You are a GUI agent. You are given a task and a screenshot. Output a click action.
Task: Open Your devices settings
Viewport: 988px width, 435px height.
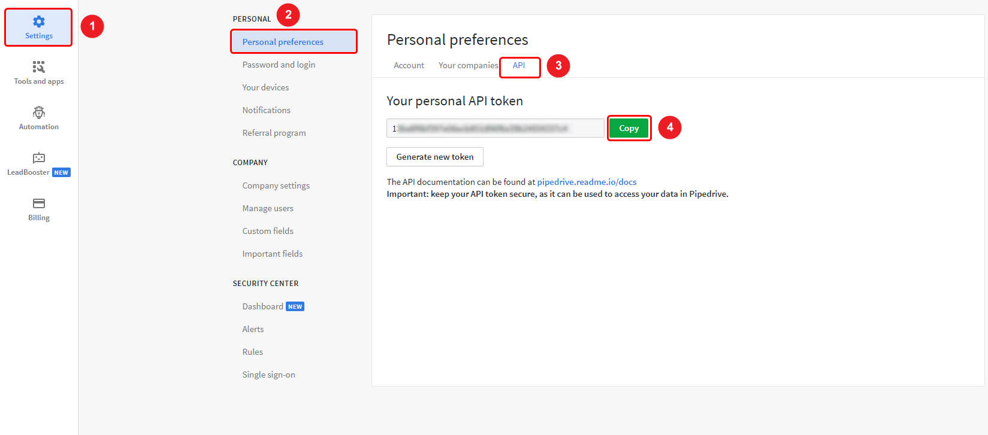[x=265, y=87]
